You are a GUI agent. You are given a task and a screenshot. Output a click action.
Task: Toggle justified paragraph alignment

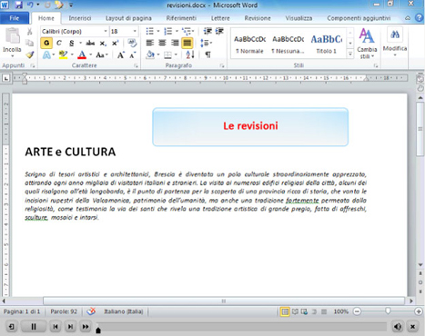[x=187, y=43]
